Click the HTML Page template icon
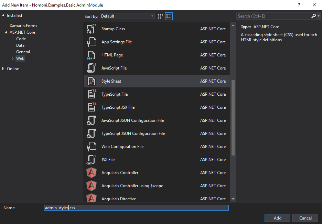The height and width of the screenshot is (224, 322). 91,55
